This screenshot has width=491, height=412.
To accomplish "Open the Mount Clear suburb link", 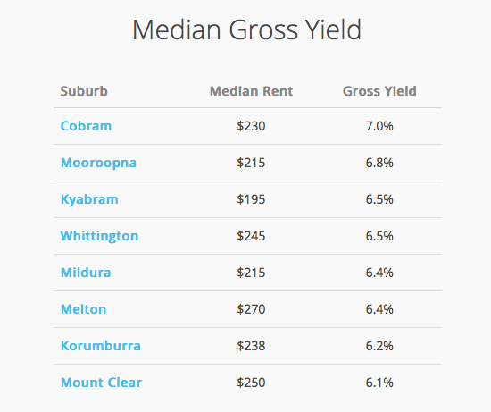I will click(x=101, y=383).
